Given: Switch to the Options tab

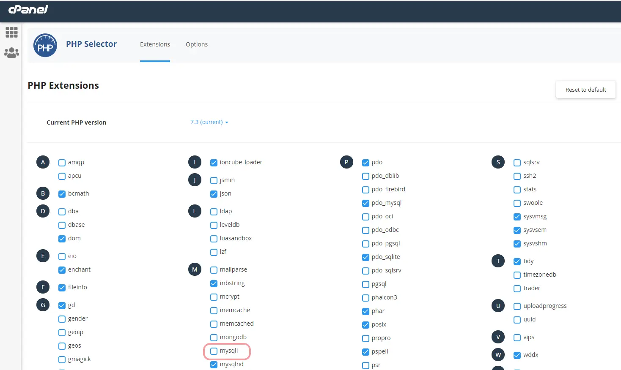Looking at the screenshot, I should 197,44.
